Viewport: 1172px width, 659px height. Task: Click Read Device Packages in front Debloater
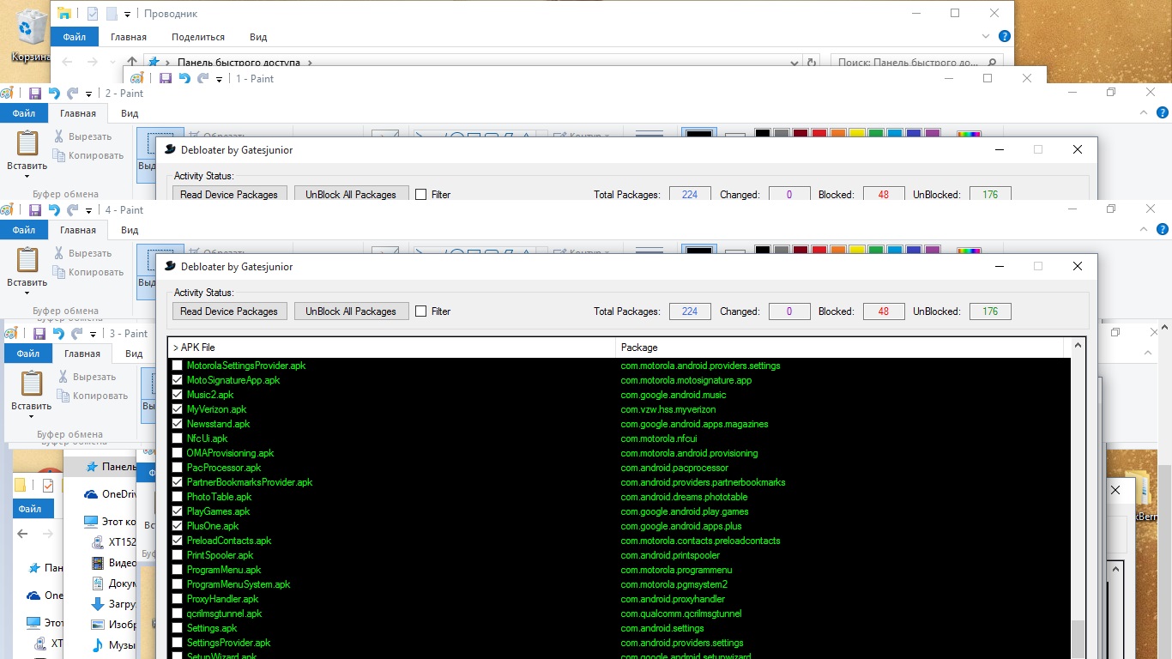coord(229,311)
